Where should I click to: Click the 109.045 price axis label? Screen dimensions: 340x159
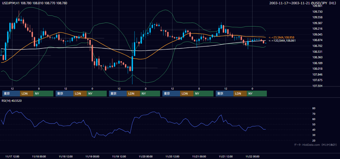tap(317, 34)
